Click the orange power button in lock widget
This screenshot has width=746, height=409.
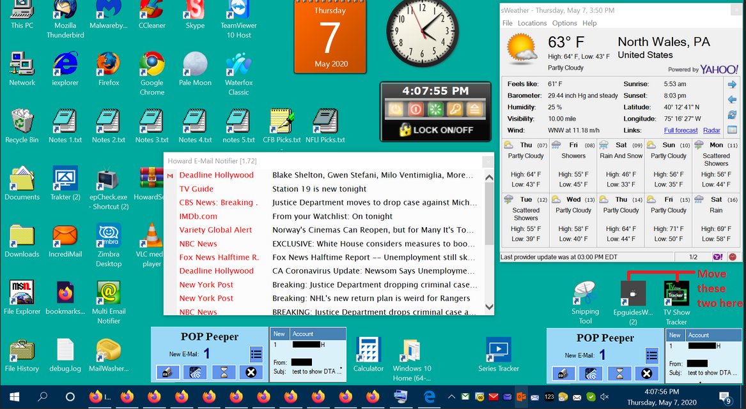tap(396, 110)
